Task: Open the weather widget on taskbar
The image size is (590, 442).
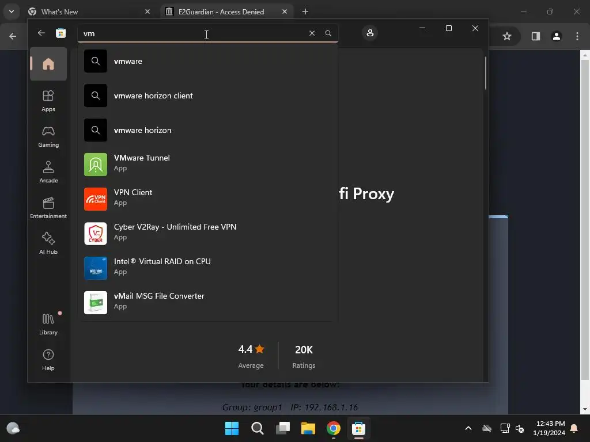Action: point(13,428)
